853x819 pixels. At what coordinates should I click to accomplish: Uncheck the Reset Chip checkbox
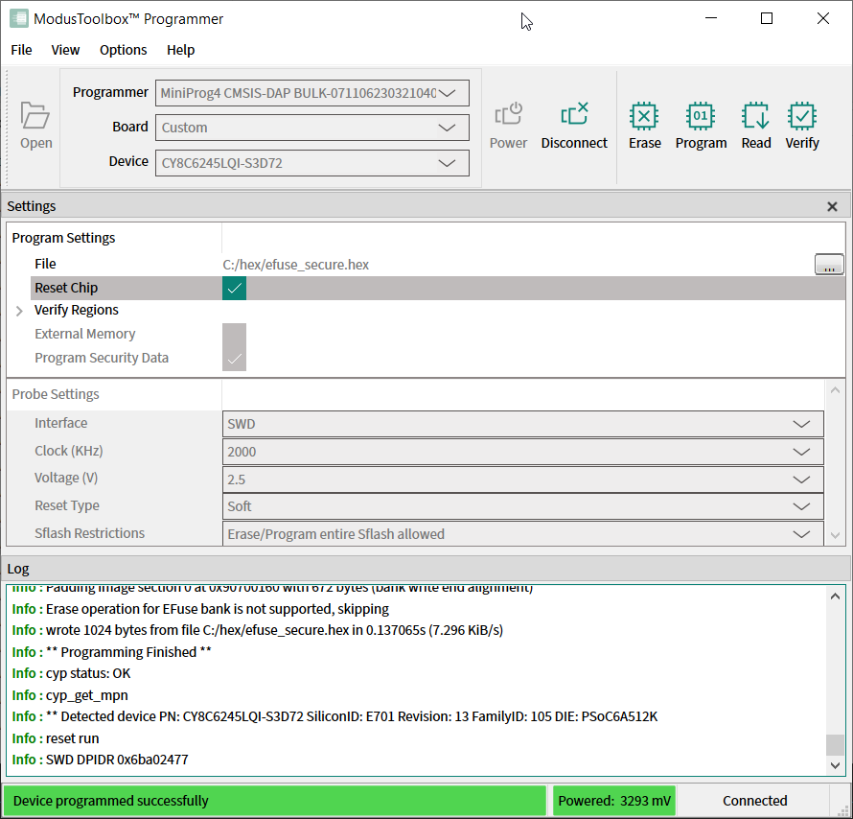click(x=234, y=288)
